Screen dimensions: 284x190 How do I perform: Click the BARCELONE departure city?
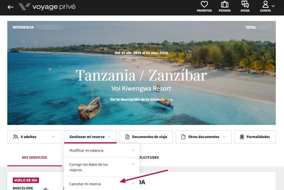[x=23, y=188]
